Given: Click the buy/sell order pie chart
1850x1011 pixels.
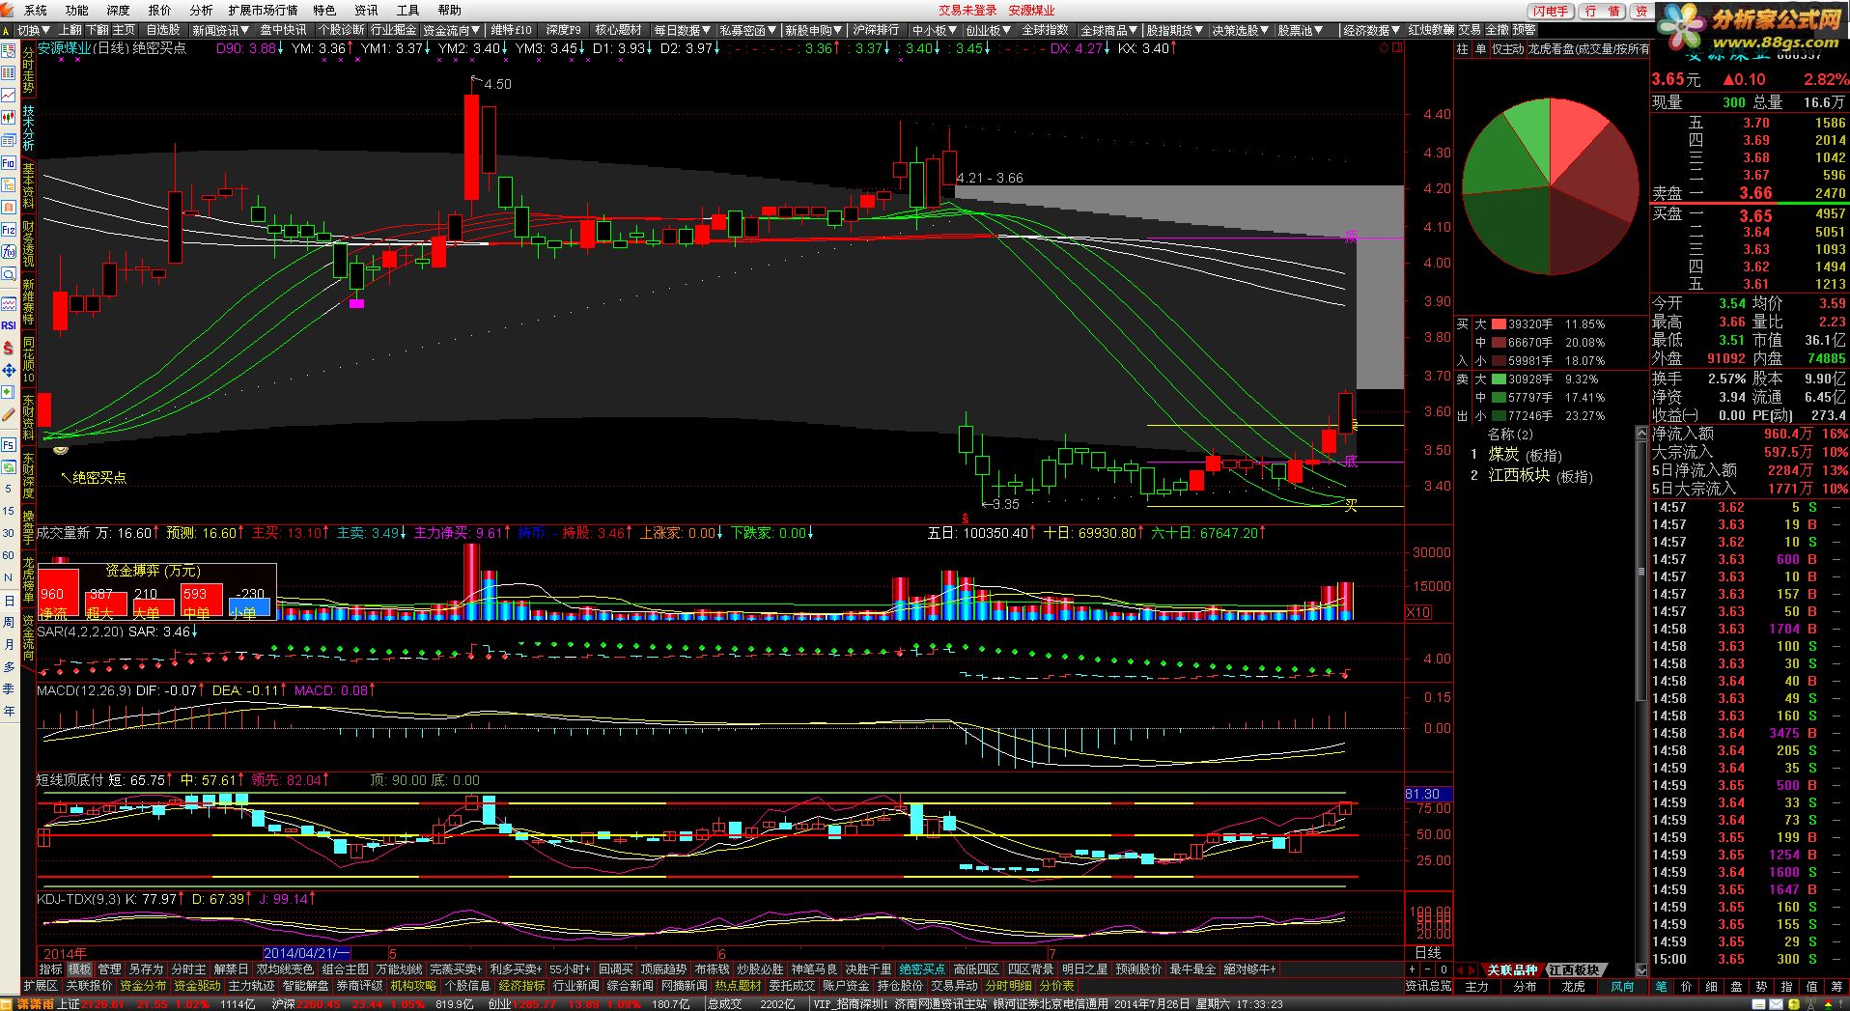Looking at the screenshot, I should 1551,185.
